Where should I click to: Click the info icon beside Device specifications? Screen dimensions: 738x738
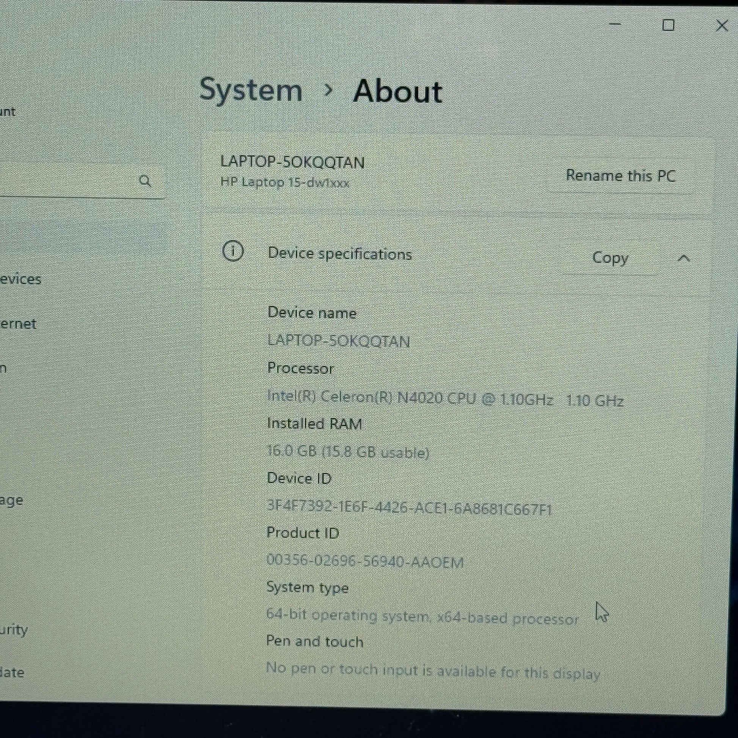coord(232,251)
